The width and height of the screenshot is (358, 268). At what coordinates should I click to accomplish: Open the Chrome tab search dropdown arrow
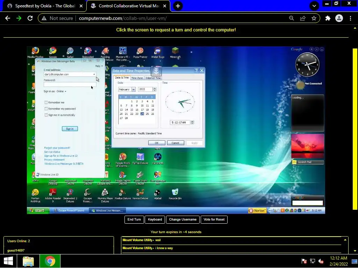point(314,6)
